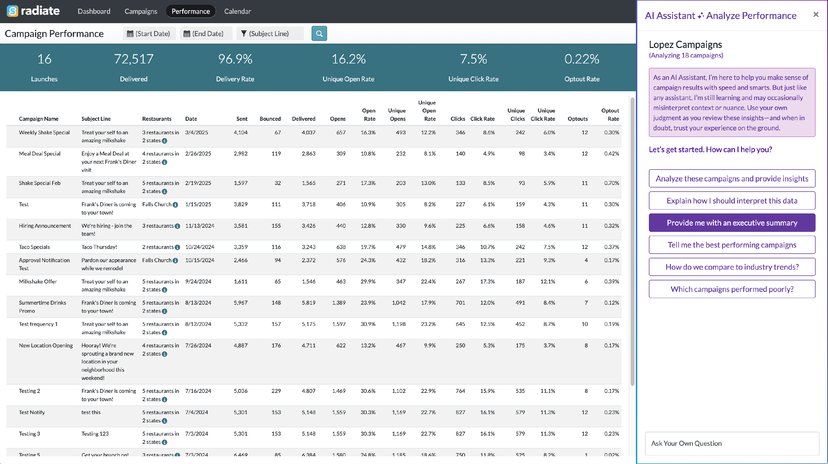Go to the Dashboard tab

[94, 11]
